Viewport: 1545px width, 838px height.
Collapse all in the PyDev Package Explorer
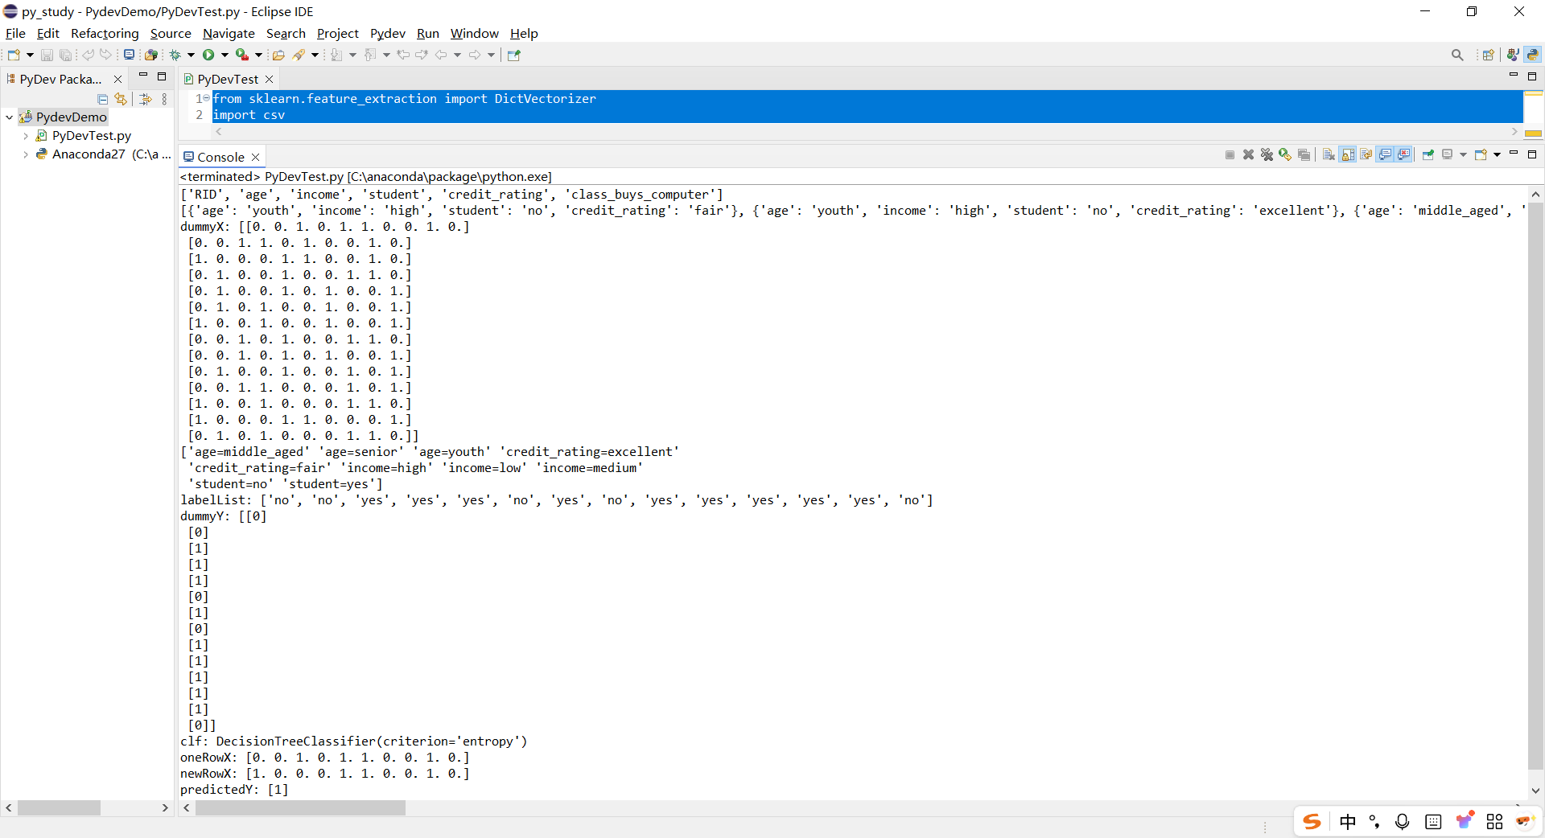coord(103,99)
